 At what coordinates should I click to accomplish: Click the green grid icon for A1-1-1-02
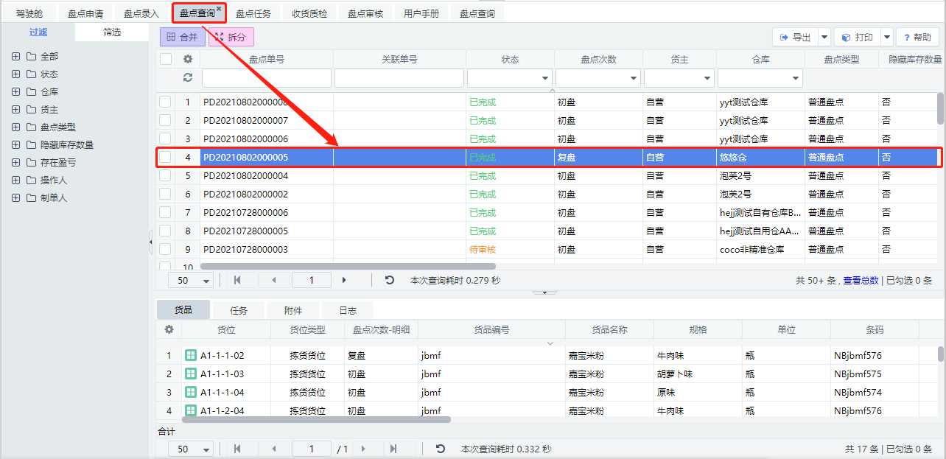pyautogui.click(x=191, y=355)
